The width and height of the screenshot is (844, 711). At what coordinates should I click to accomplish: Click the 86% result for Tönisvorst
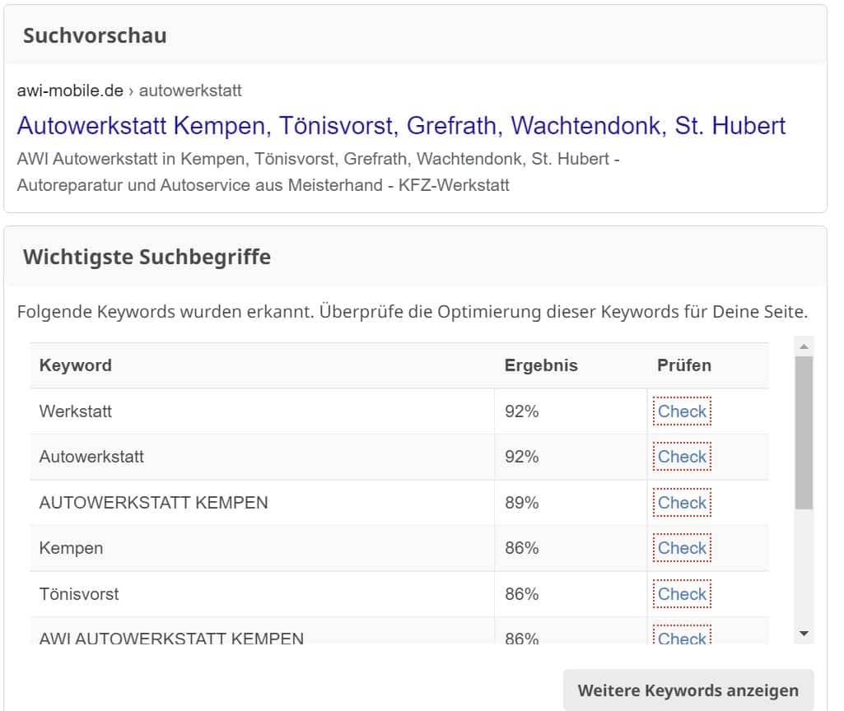(521, 594)
